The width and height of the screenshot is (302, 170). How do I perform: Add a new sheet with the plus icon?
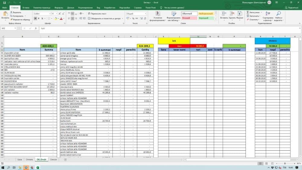click(x=65, y=160)
